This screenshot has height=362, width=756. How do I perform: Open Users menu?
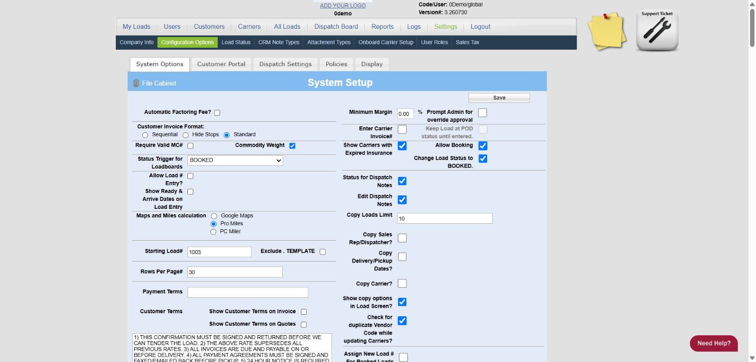172,27
